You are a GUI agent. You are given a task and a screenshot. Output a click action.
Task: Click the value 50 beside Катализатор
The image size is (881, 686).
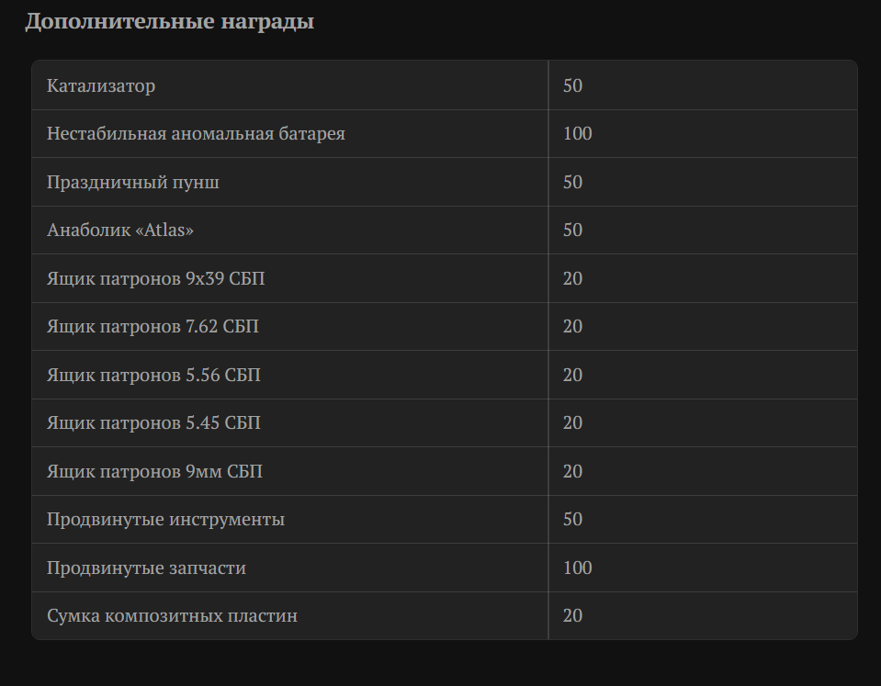[x=572, y=85]
